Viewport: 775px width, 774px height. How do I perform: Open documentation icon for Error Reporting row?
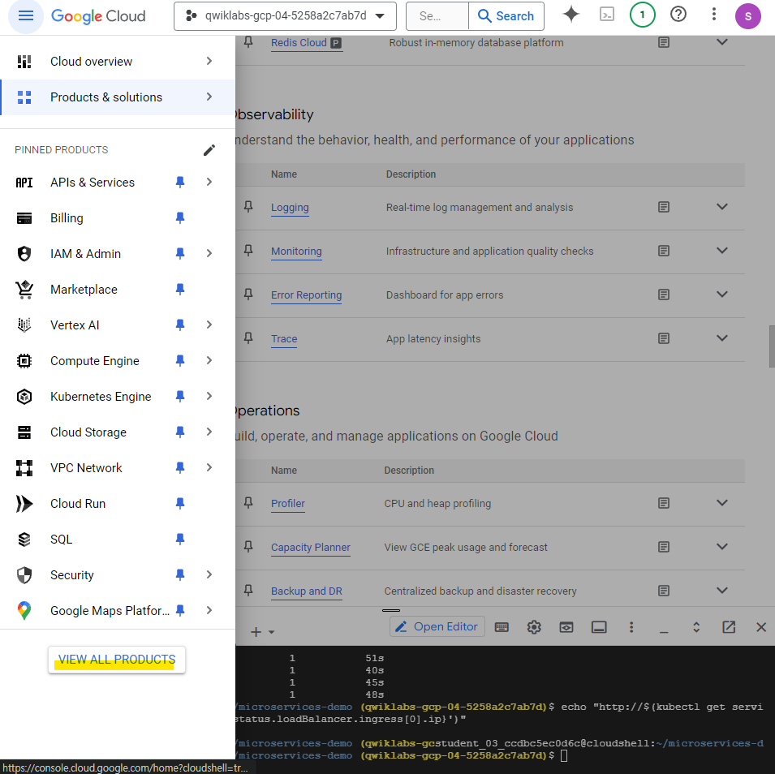(664, 295)
